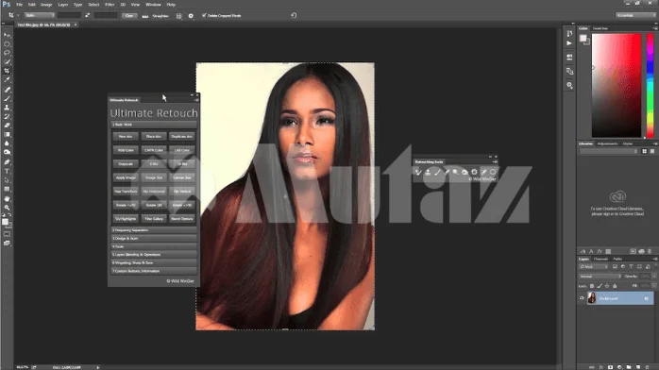Click the Duplicate doc button

(x=182, y=137)
